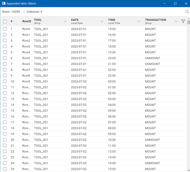
Task: Open the table search magnifier
Action: point(187,12)
